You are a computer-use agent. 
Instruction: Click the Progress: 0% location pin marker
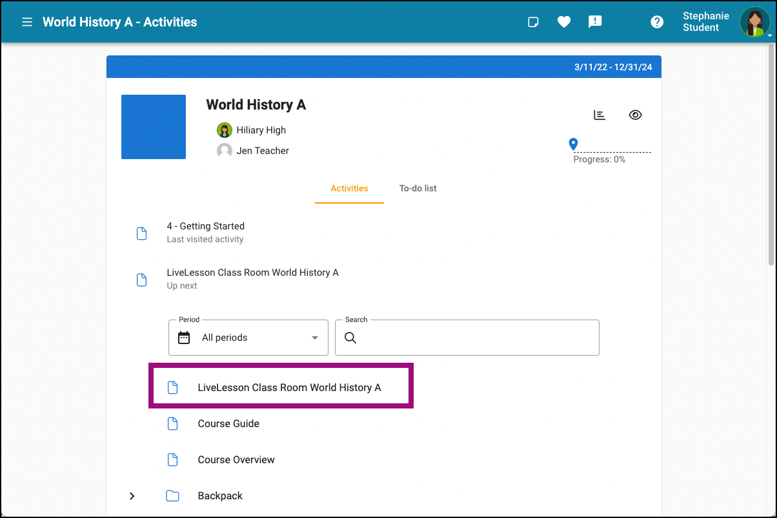pyautogui.click(x=572, y=144)
